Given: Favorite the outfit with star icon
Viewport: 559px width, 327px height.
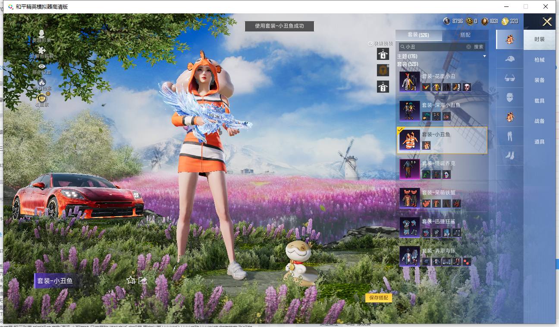Looking at the screenshot, I should pos(131,280).
